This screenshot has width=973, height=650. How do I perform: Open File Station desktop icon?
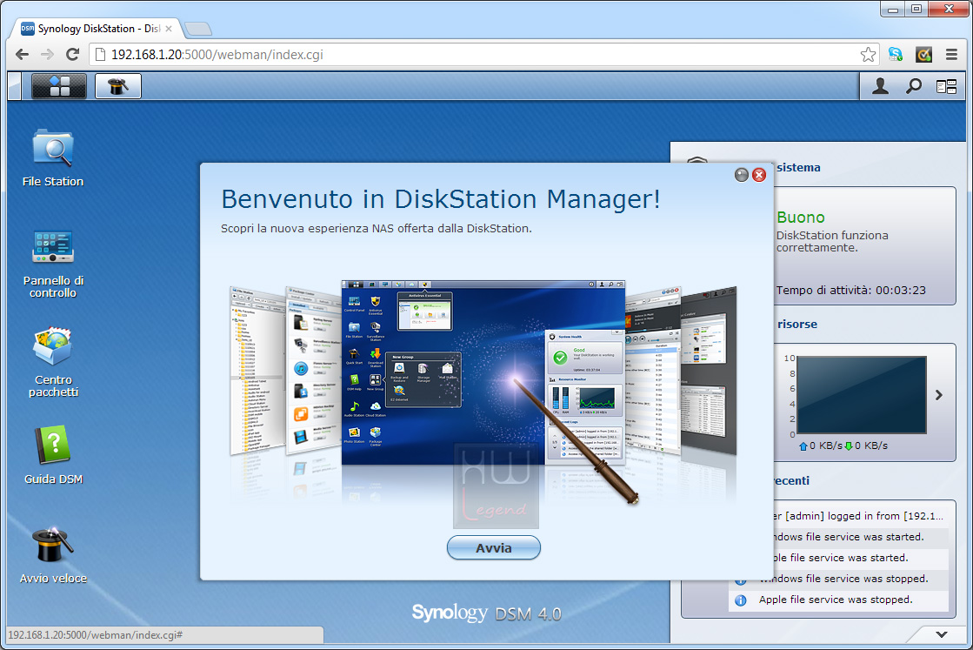coord(53,157)
